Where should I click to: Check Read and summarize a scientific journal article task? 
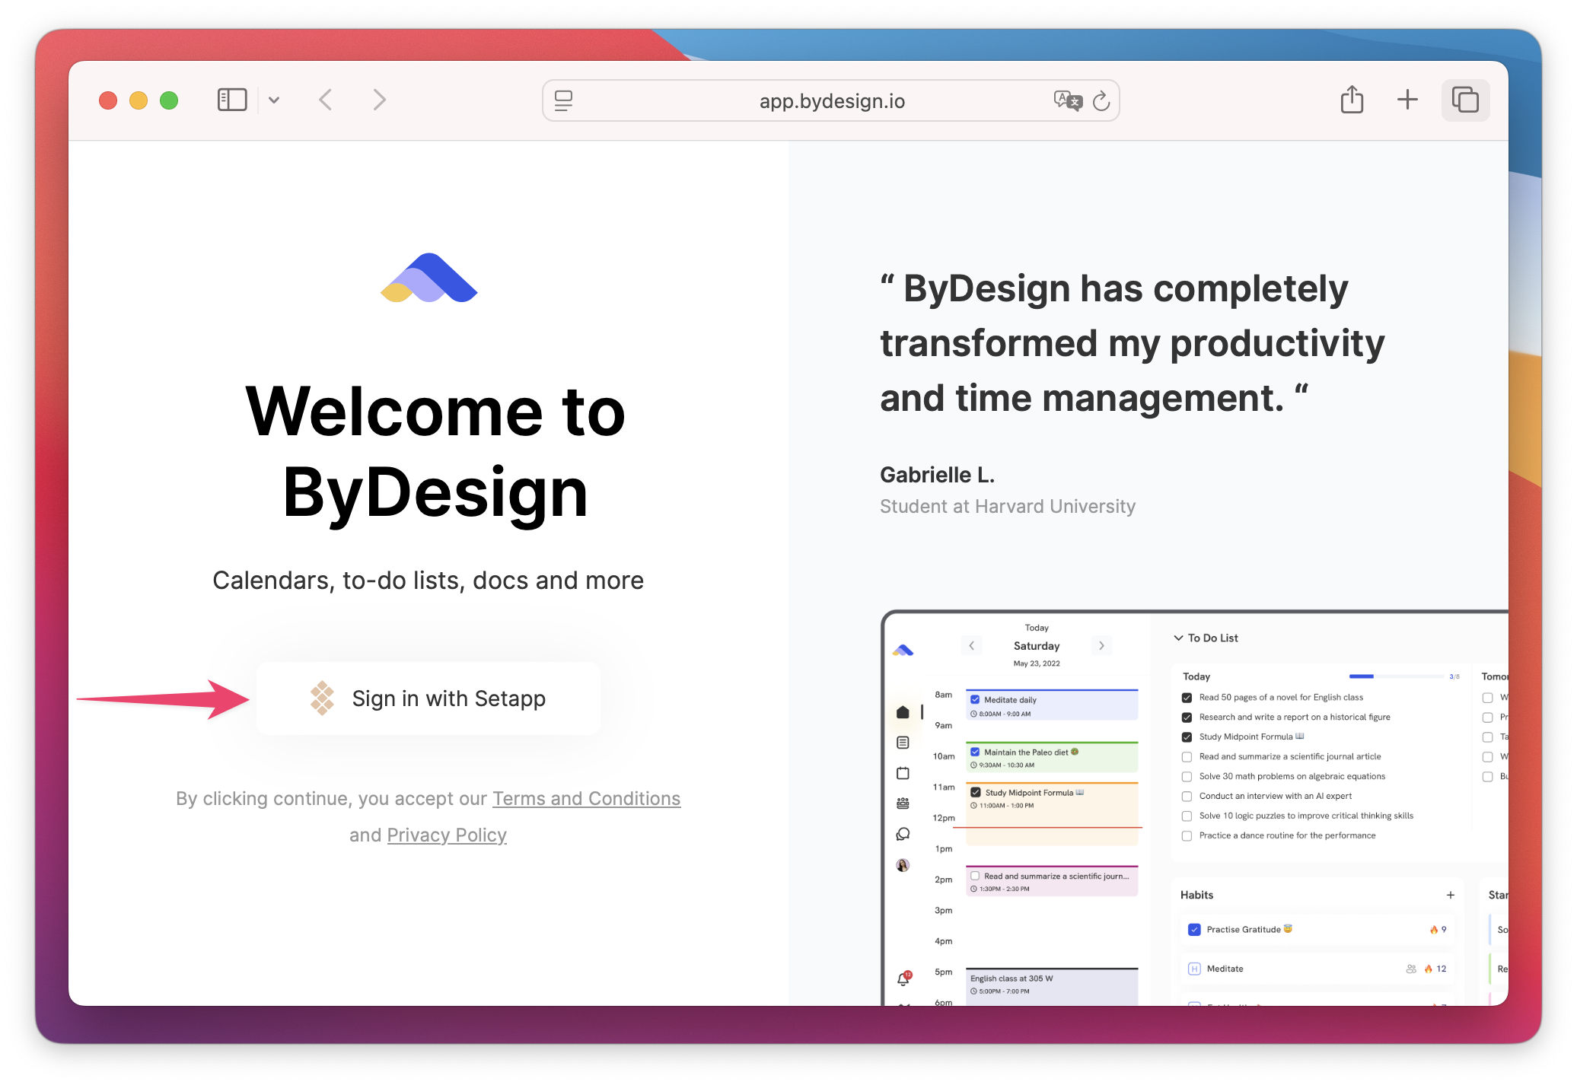click(x=1187, y=756)
